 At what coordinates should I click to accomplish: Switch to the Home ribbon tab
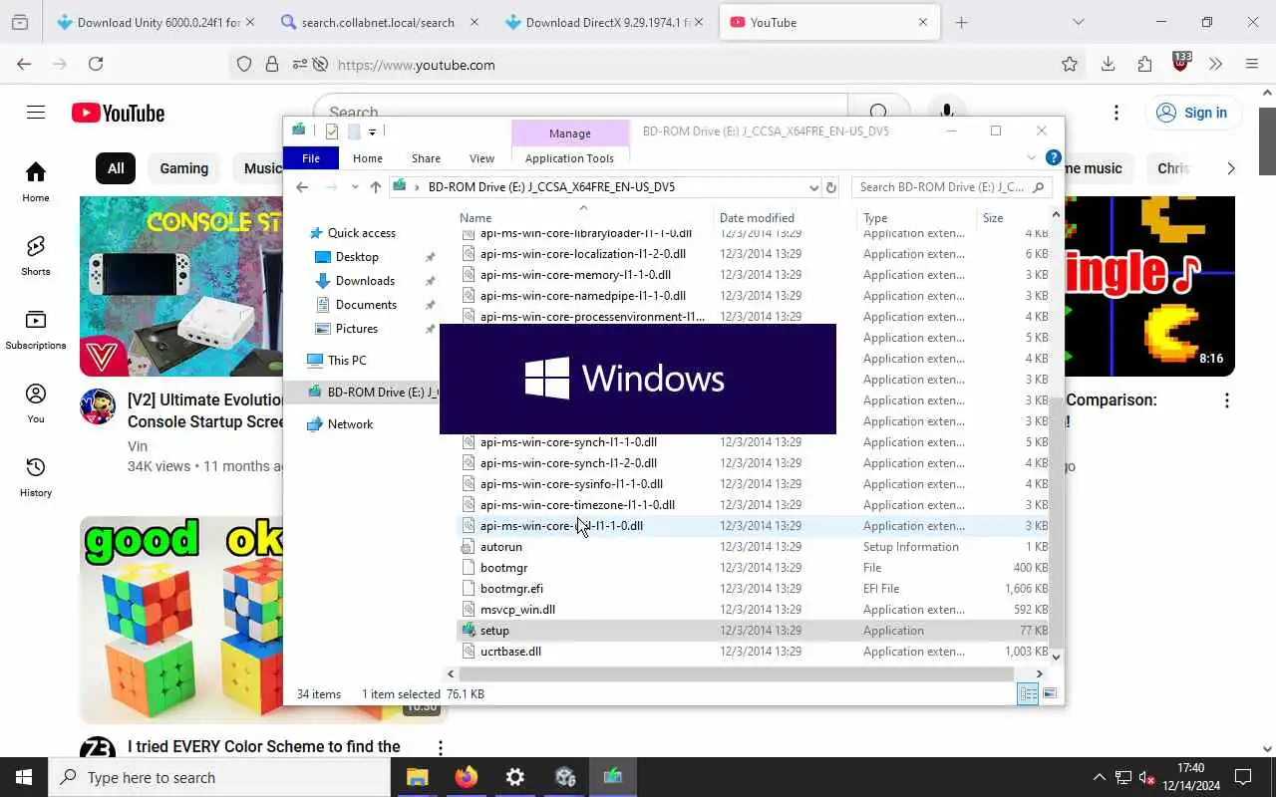click(367, 158)
